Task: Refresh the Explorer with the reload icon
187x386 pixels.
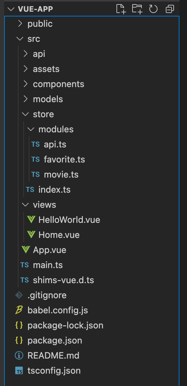Action: pyautogui.click(x=153, y=9)
